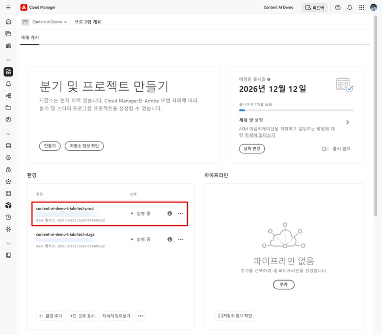Screen dimensions: 382x335
Task: Open the pipelines flow icon in sidebar
Action: click(8, 96)
